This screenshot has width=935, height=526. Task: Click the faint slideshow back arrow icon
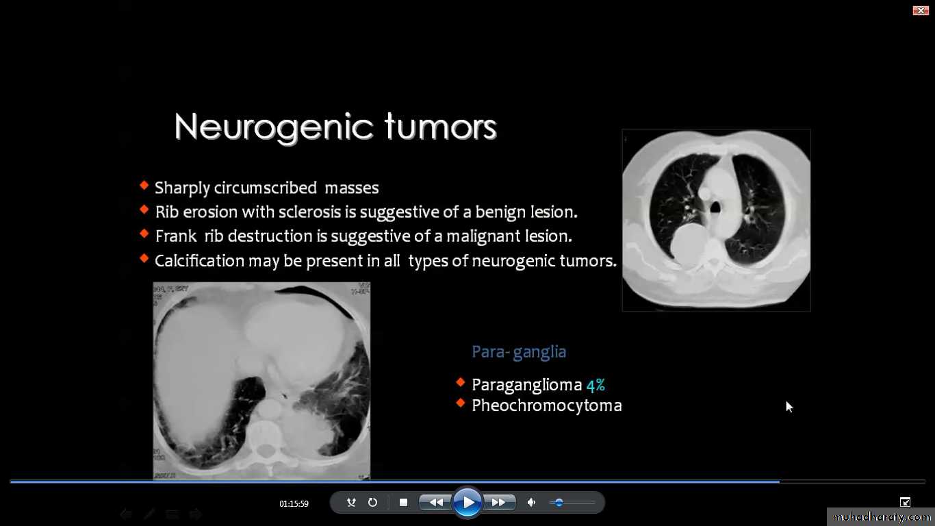coord(126,514)
